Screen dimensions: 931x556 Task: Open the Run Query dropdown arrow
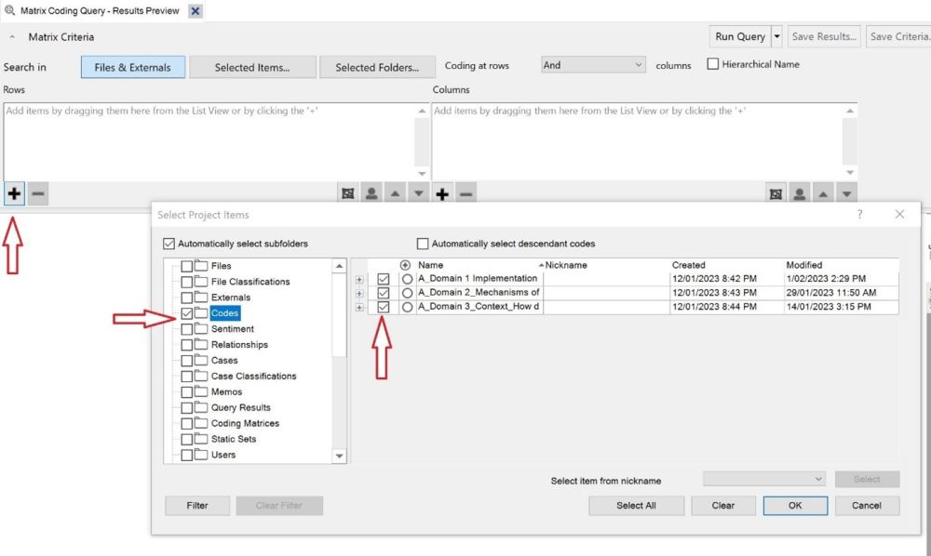click(x=776, y=37)
